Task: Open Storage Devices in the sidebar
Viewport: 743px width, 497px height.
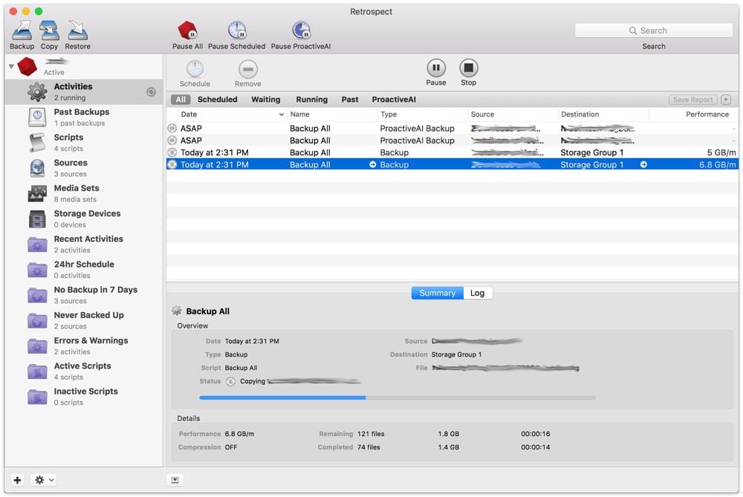Action: (84, 219)
